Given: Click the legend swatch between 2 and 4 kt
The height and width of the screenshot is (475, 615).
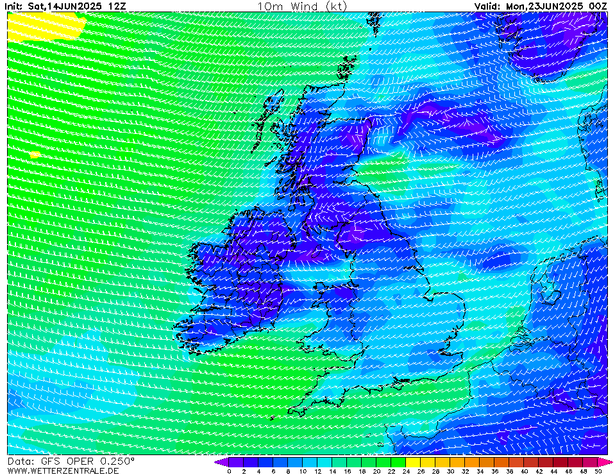Looking at the screenshot, I should pyautogui.click(x=251, y=462).
